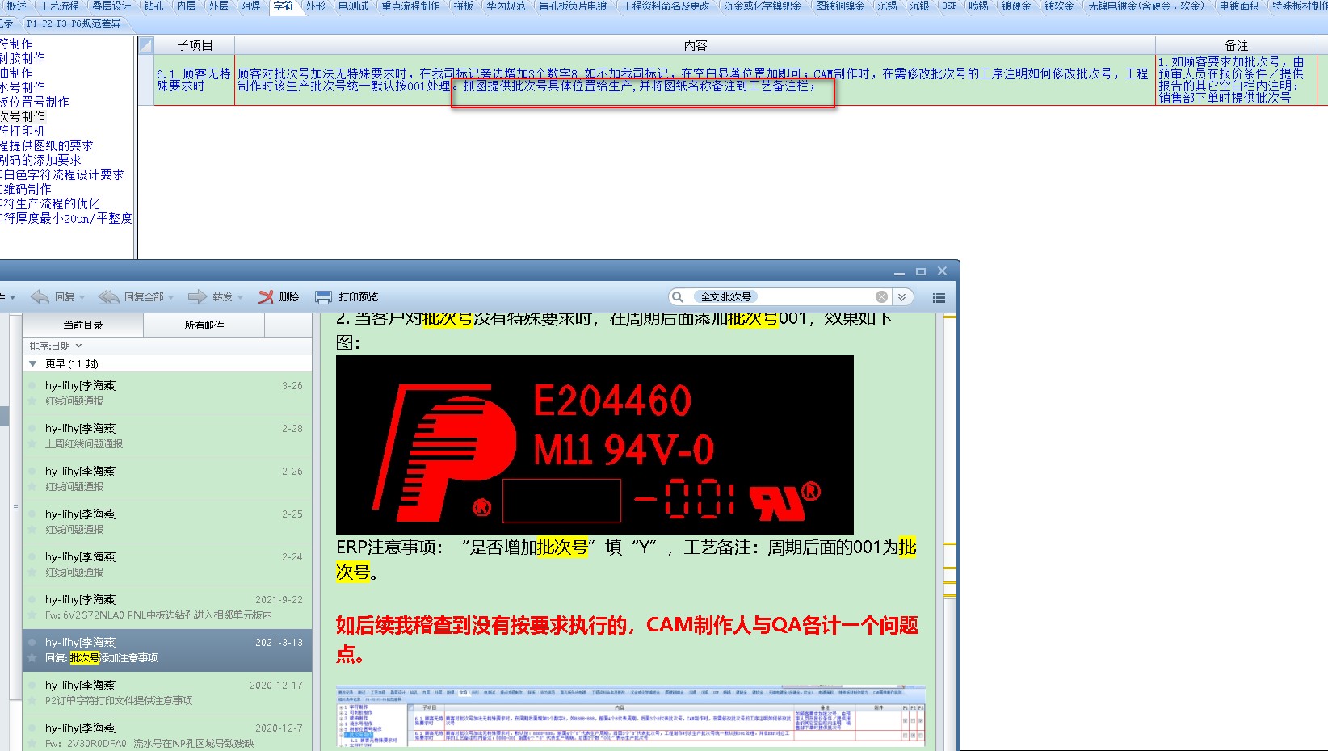The width and height of the screenshot is (1328, 751).
Task: Switch to the 华为规范 tab
Action: 506,6
